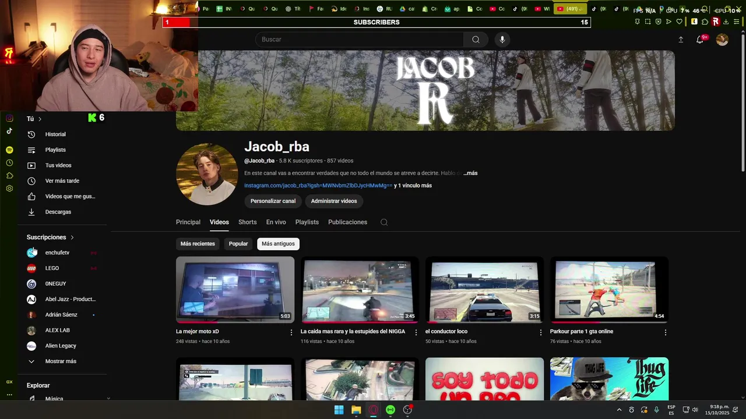Select Más recientes filter chip
The height and width of the screenshot is (419, 746).
(198, 244)
